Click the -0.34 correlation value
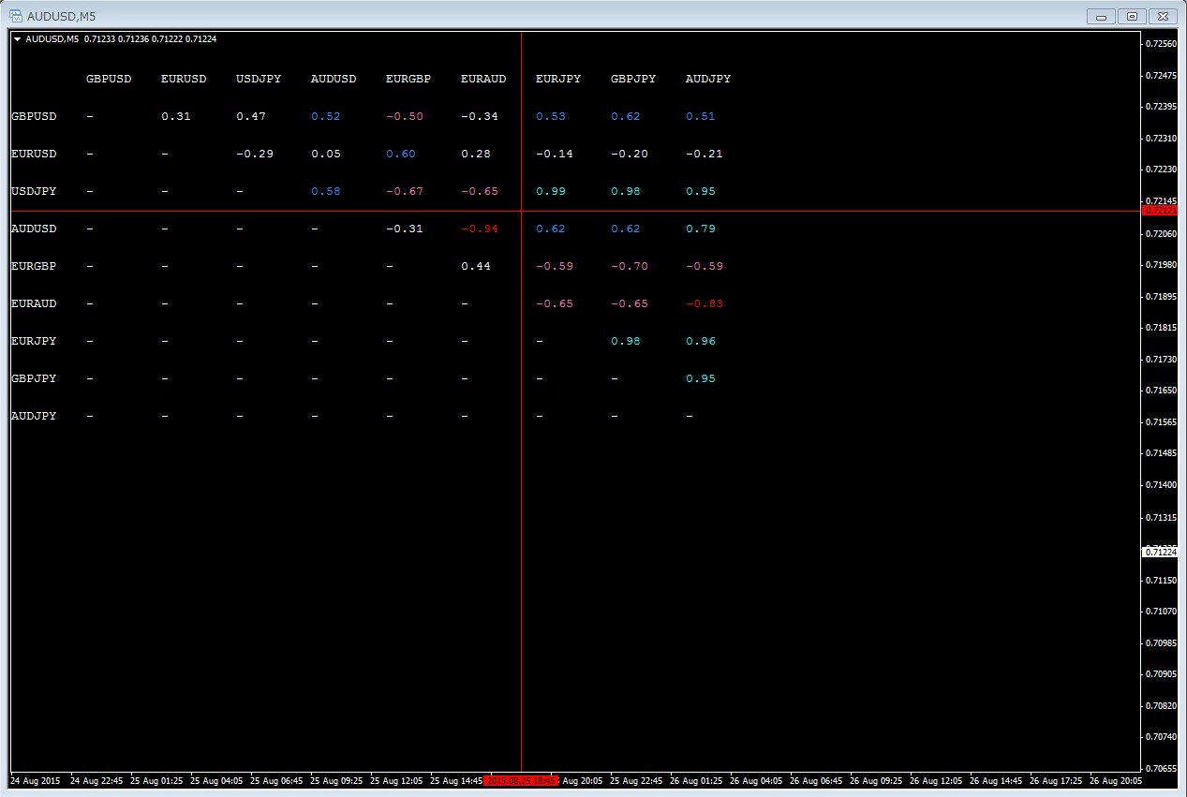The image size is (1187, 797). 480,116
